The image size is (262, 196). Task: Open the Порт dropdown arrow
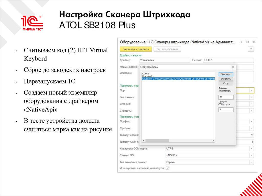tap(252, 90)
